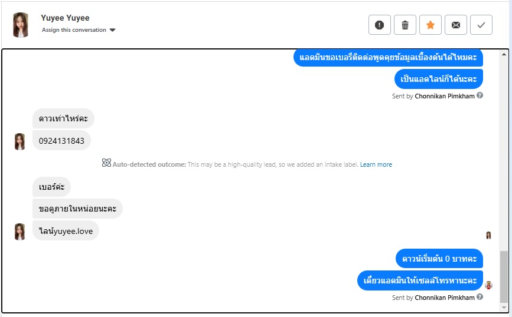Screen dimensions: 512x317
Task: Mark conversation done with checkmark button
Action: pos(481,25)
